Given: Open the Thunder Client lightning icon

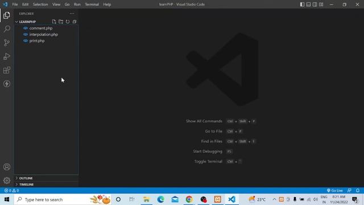Looking at the screenshot, I should (7, 84).
